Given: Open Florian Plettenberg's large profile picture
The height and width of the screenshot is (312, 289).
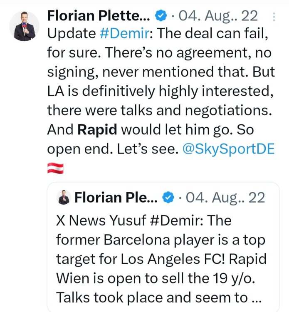Looking at the screenshot, I should [x=24, y=26].
